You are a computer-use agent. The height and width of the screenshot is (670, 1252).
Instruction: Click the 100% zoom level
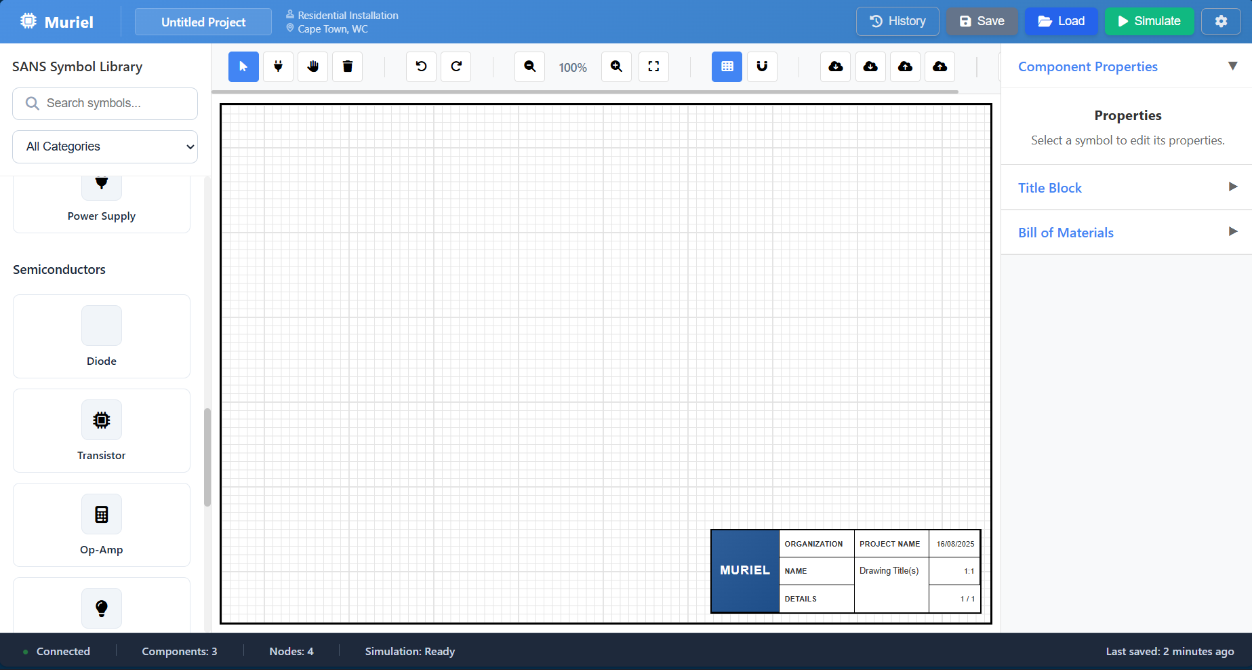pos(573,67)
